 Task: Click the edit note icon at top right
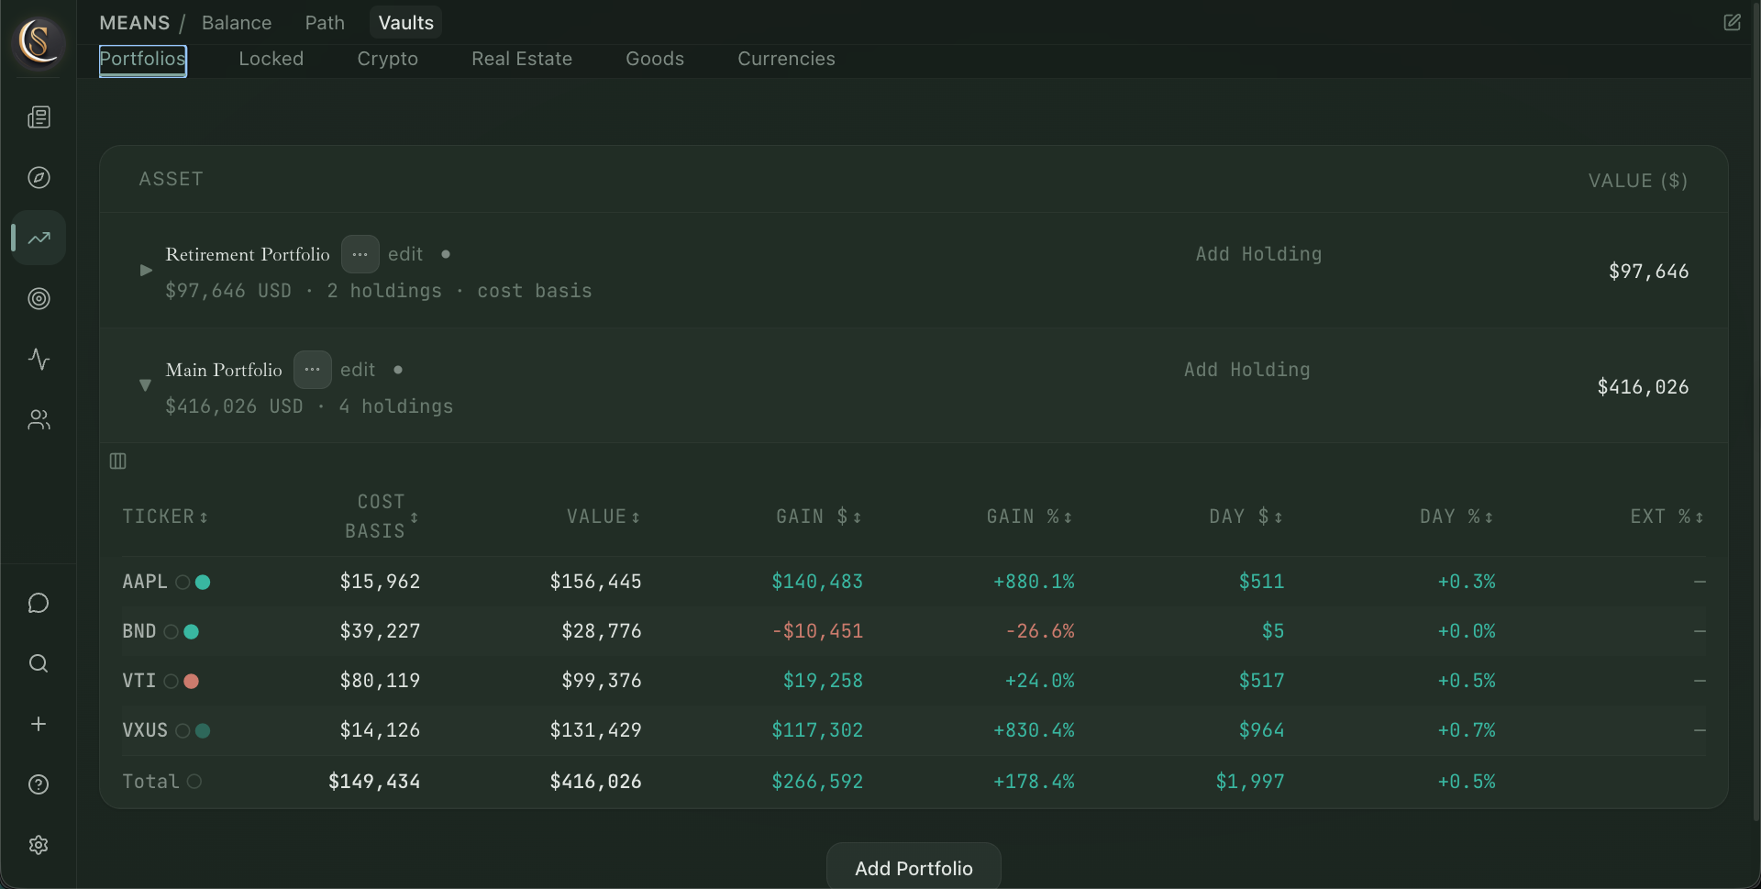point(1732,23)
